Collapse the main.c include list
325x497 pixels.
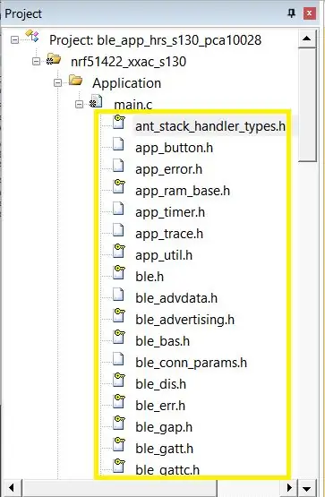click(x=79, y=104)
